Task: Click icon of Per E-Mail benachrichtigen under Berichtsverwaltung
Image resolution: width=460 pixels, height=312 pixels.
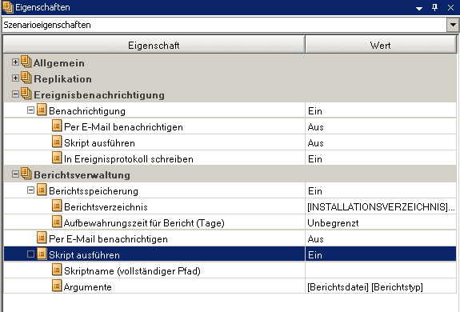Action: 42,238
